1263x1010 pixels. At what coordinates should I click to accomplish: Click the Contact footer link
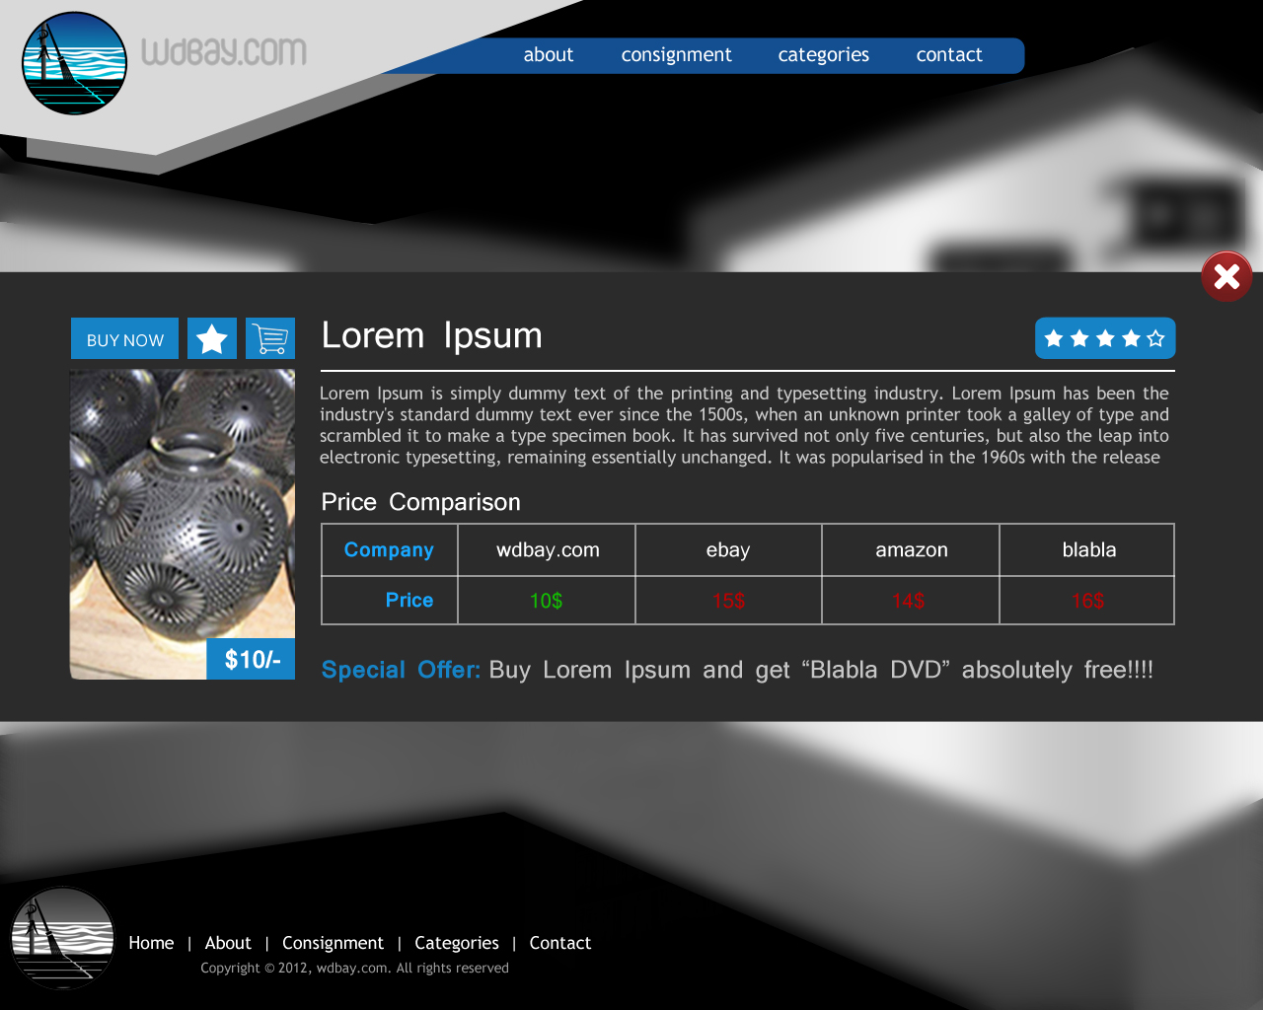coord(559,943)
